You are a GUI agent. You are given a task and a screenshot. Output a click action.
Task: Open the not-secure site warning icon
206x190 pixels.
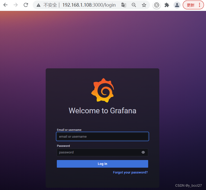click(39, 5)
